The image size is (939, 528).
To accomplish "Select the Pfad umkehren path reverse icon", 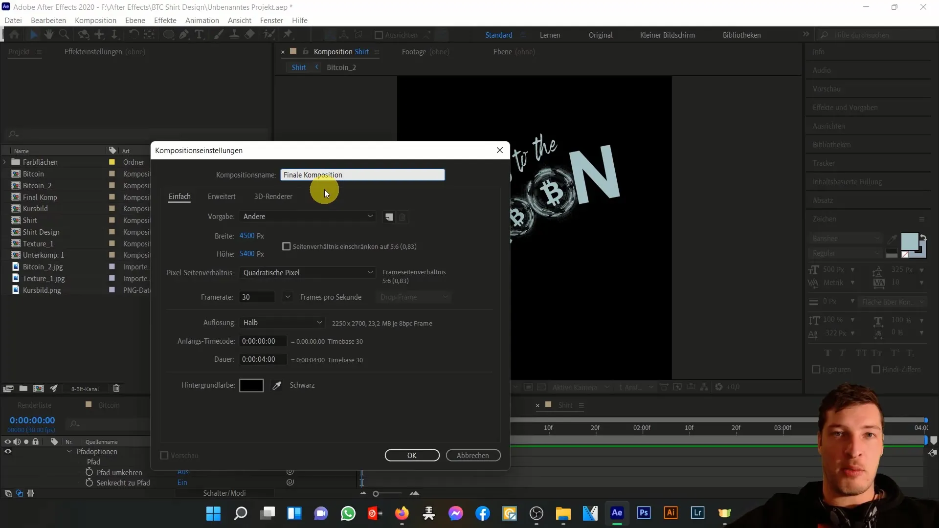I will coord(89,472).
